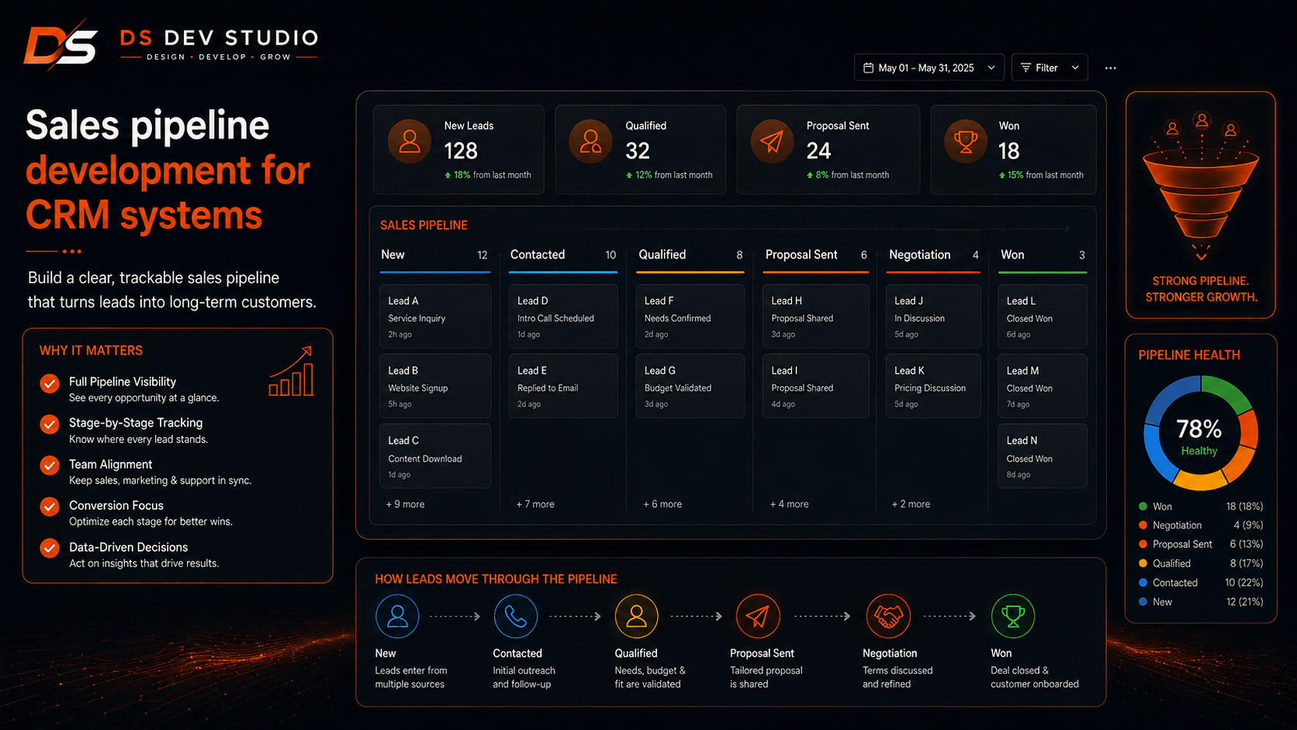Click the New Leads person icon
The height and width of the screenshot is (730, 1297).
[410, 141]
